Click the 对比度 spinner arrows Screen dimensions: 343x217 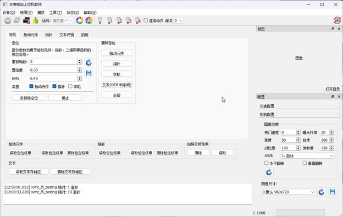click(298, 148)
